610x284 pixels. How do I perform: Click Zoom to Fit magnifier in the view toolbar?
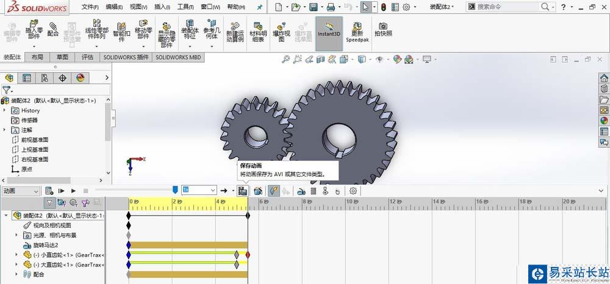tap(286, 60)
